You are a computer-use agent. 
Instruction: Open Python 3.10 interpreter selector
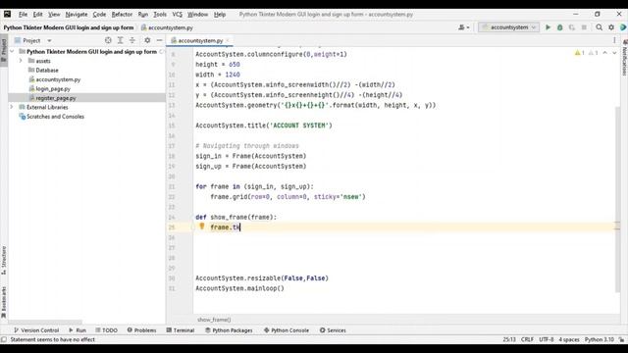coord(600,339)
